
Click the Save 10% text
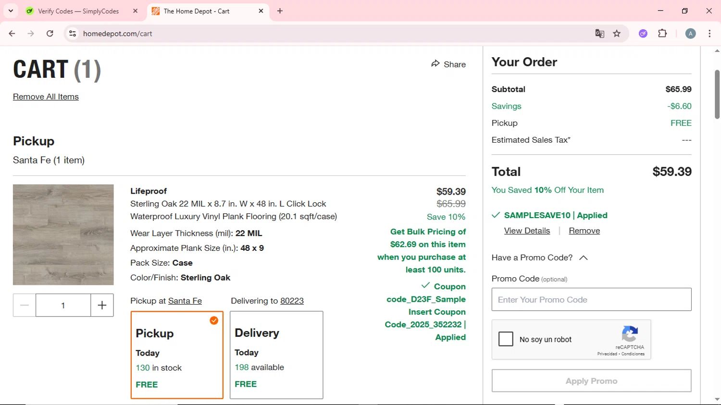(x=446, y=217)
